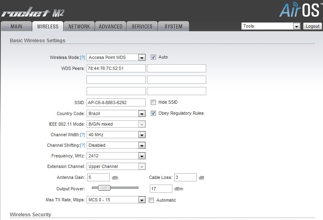
Task: Go to the ADVANCED tab
Action: click(x=111, y=26)
